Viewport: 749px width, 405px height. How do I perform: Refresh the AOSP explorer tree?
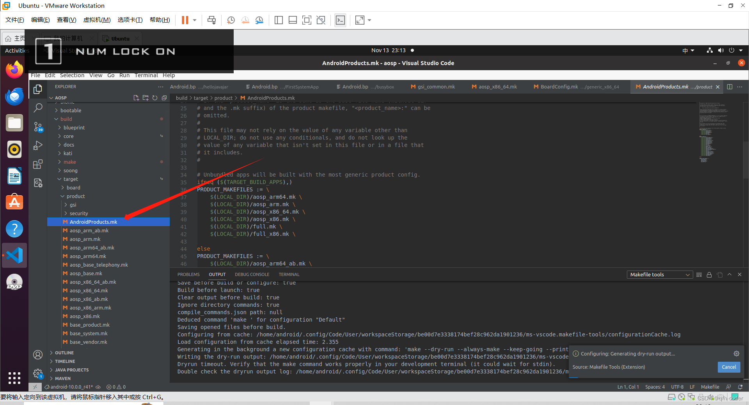155,98
